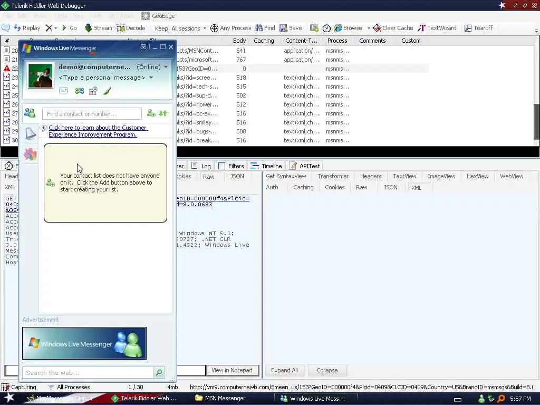
Task: Open the Remove sessions dropdown arrow
Action: point(55,28)
